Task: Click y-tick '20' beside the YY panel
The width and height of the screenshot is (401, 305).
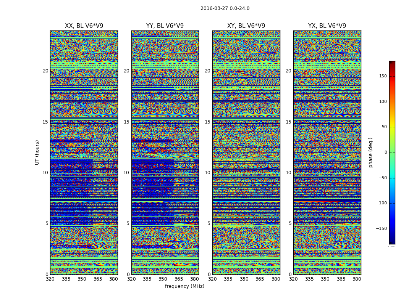Action: click(x=126, y=71)
